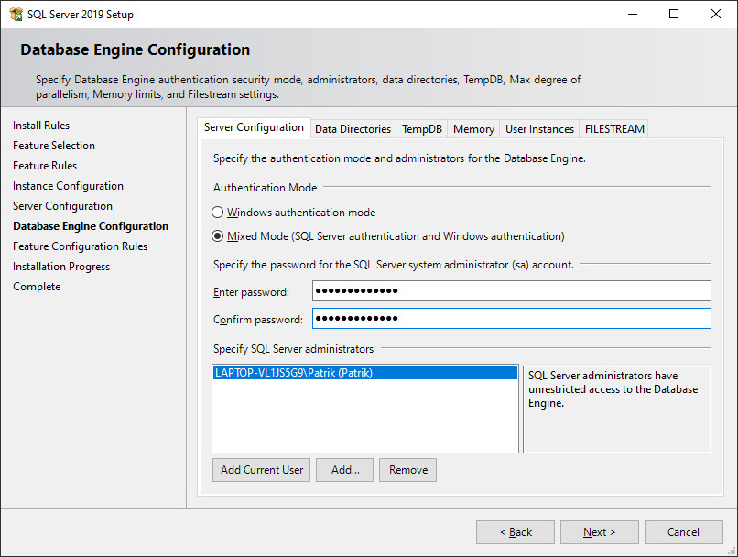This screenshot has height=557, width=738.
Task: Cancel the SQL Server setup
Action: tap(684, 532)
